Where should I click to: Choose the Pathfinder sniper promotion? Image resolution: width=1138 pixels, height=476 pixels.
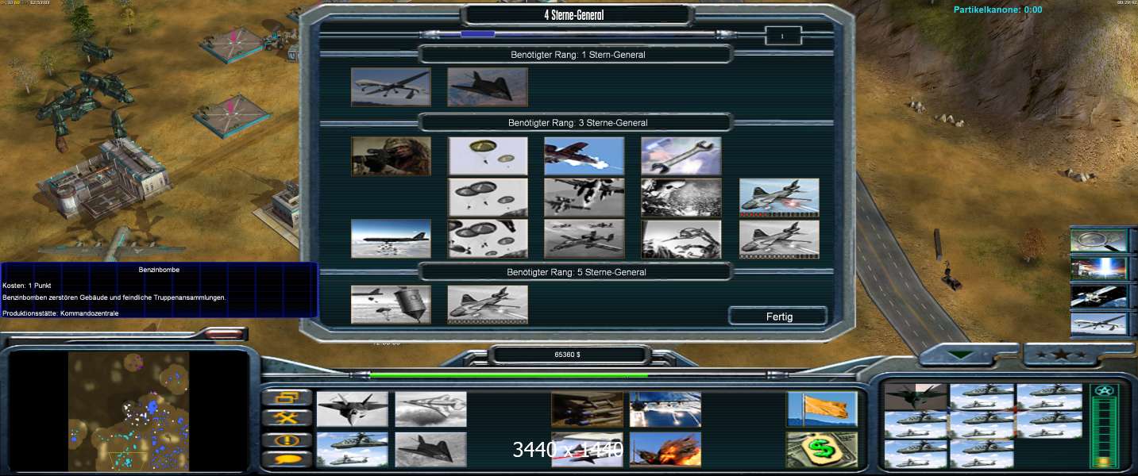click(391, 156)
